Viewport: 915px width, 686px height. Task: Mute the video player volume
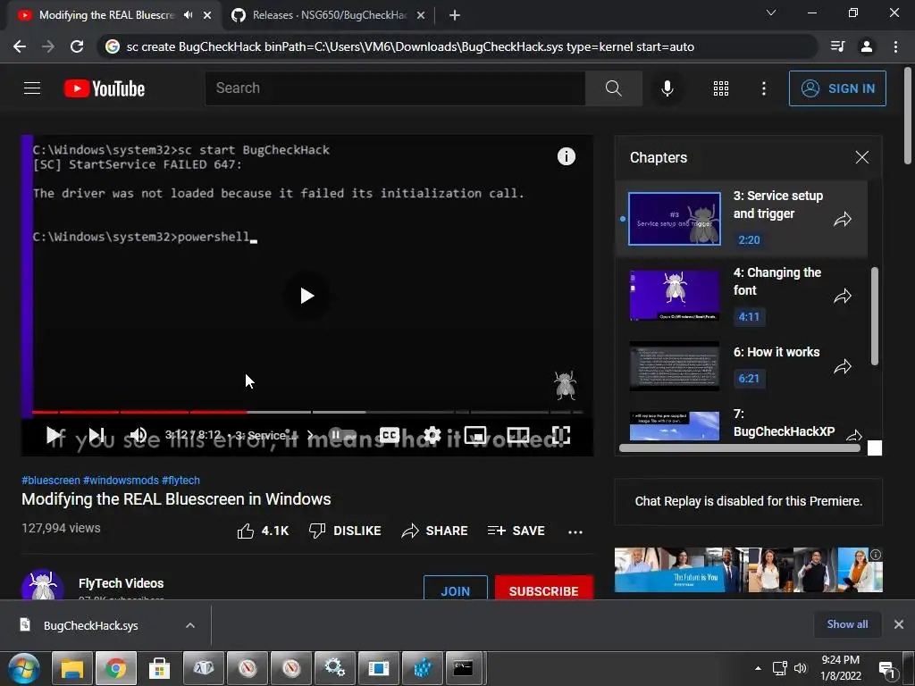[x=138, y=435]
